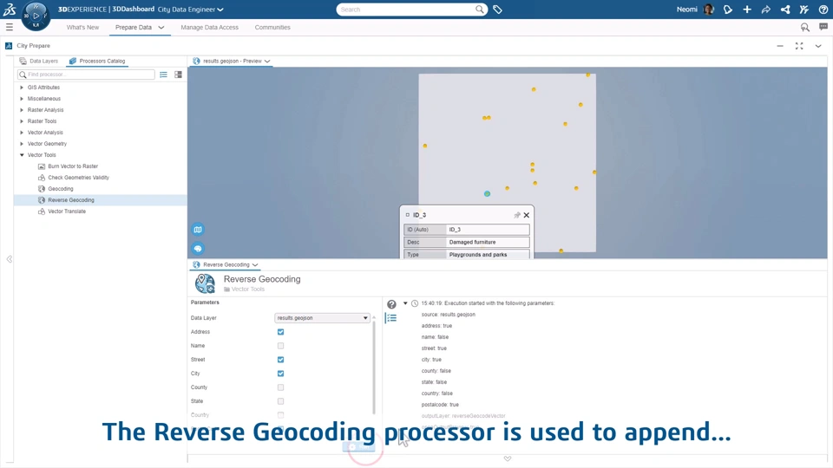Image resolution: width=833 pixels, height=468 pixels.
Task: Click the clock icon in execution log
Action: click(415, 303)
